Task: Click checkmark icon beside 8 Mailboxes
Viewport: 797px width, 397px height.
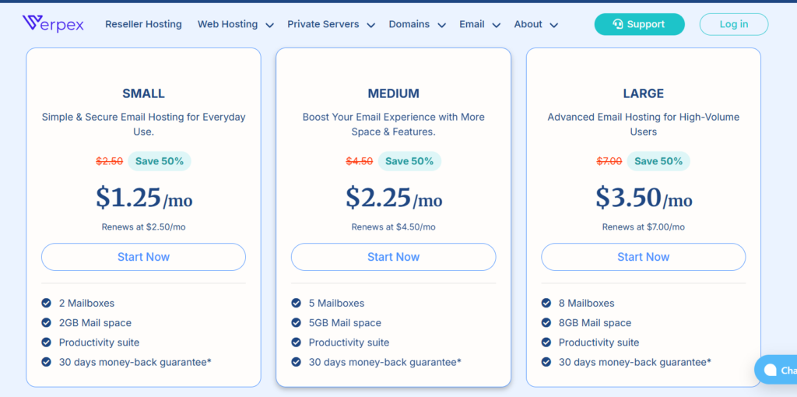Action: click(x=546, y=303)
